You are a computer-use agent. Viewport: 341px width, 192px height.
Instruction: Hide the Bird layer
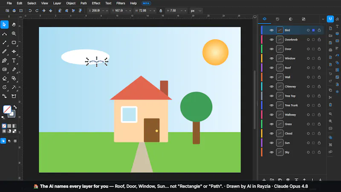(272, 30)
